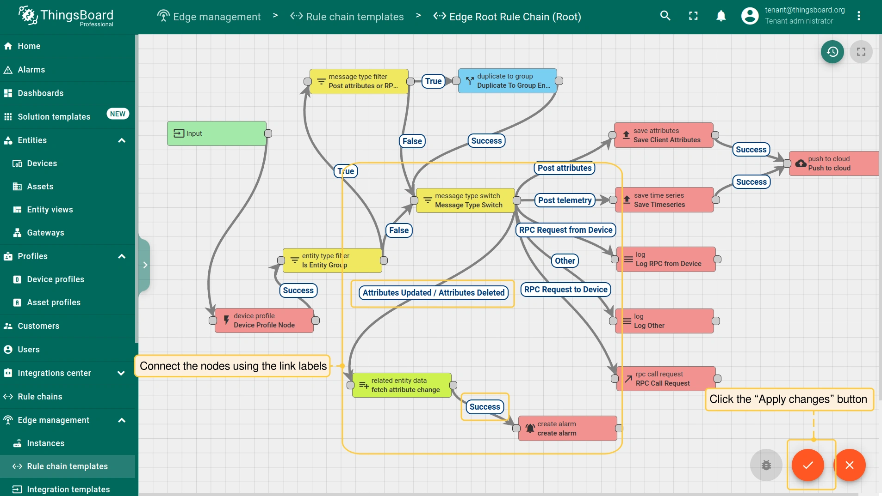This screenshot has height=496, width=882.
Task: Click the orange X to discard changes
Action: (850, 465)
